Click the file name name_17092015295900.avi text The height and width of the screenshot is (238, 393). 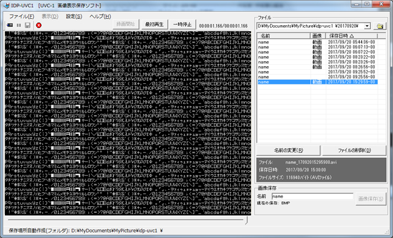311,162
